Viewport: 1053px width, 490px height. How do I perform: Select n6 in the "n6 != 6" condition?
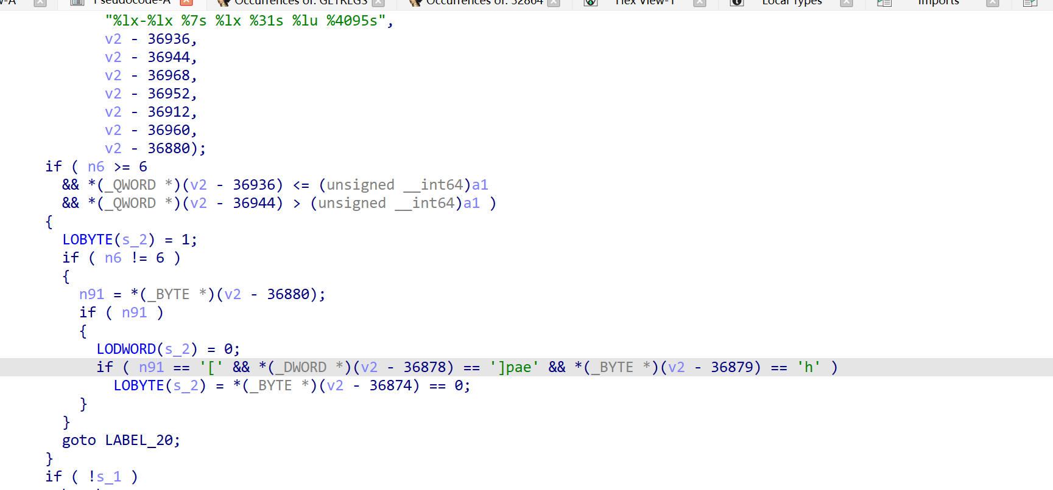pos(113,258)
